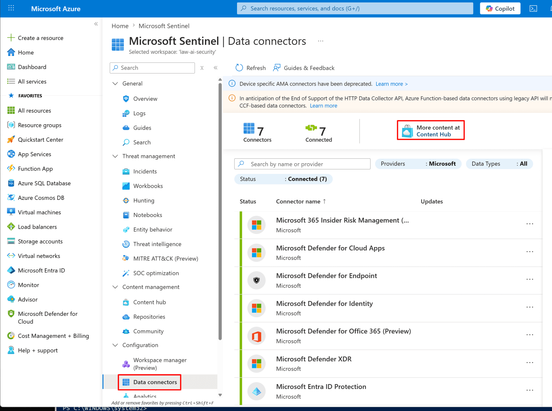Open the Status Connected filter
Screen dimensions: 552x411
coord(283,179)
